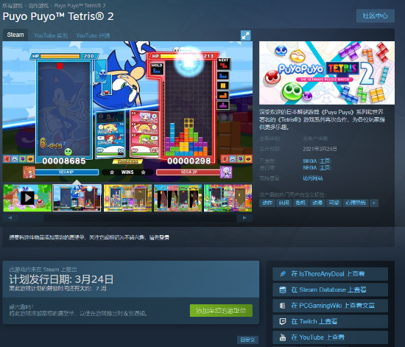Select the 可爱 tag
The height and width of the screenshot is (347, 405).
tap(334, 203)
